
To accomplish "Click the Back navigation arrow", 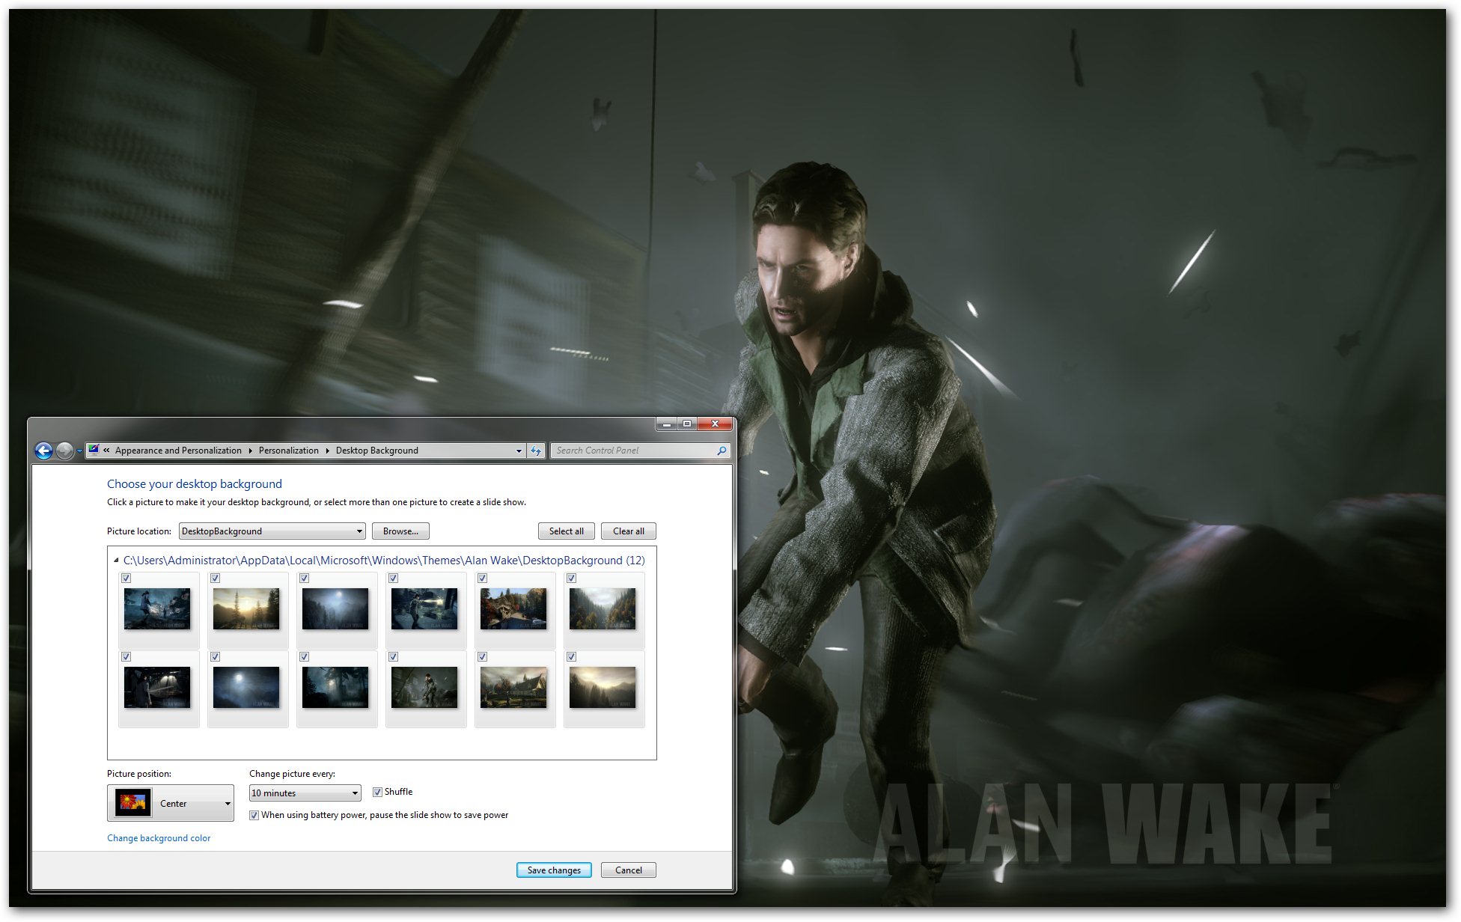I will point(43,451).
